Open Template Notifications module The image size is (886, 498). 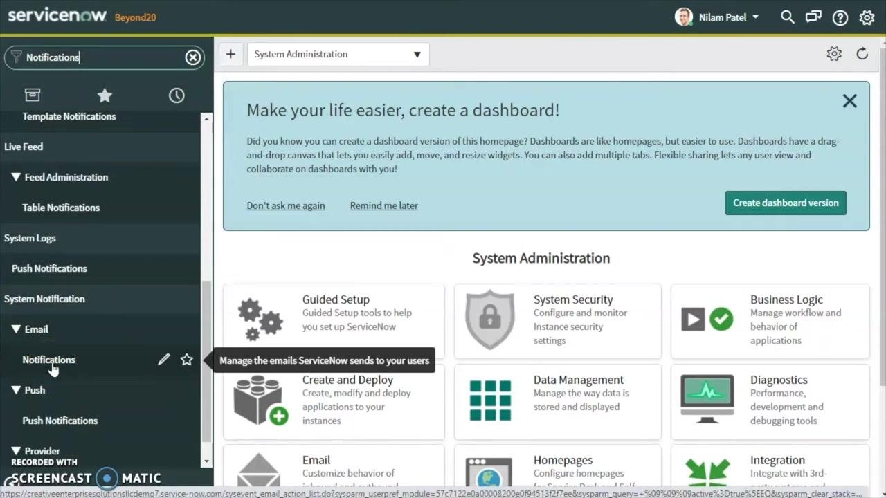coord(69,116)
